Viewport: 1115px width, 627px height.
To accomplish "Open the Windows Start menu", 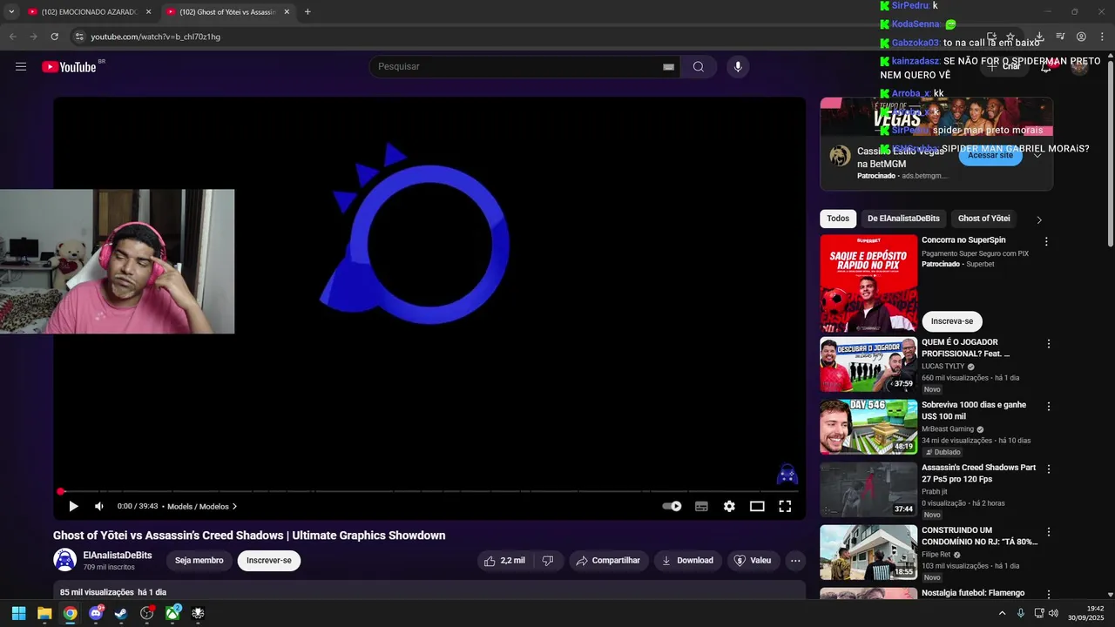I will pyautogui.click(x=18, y=613).
